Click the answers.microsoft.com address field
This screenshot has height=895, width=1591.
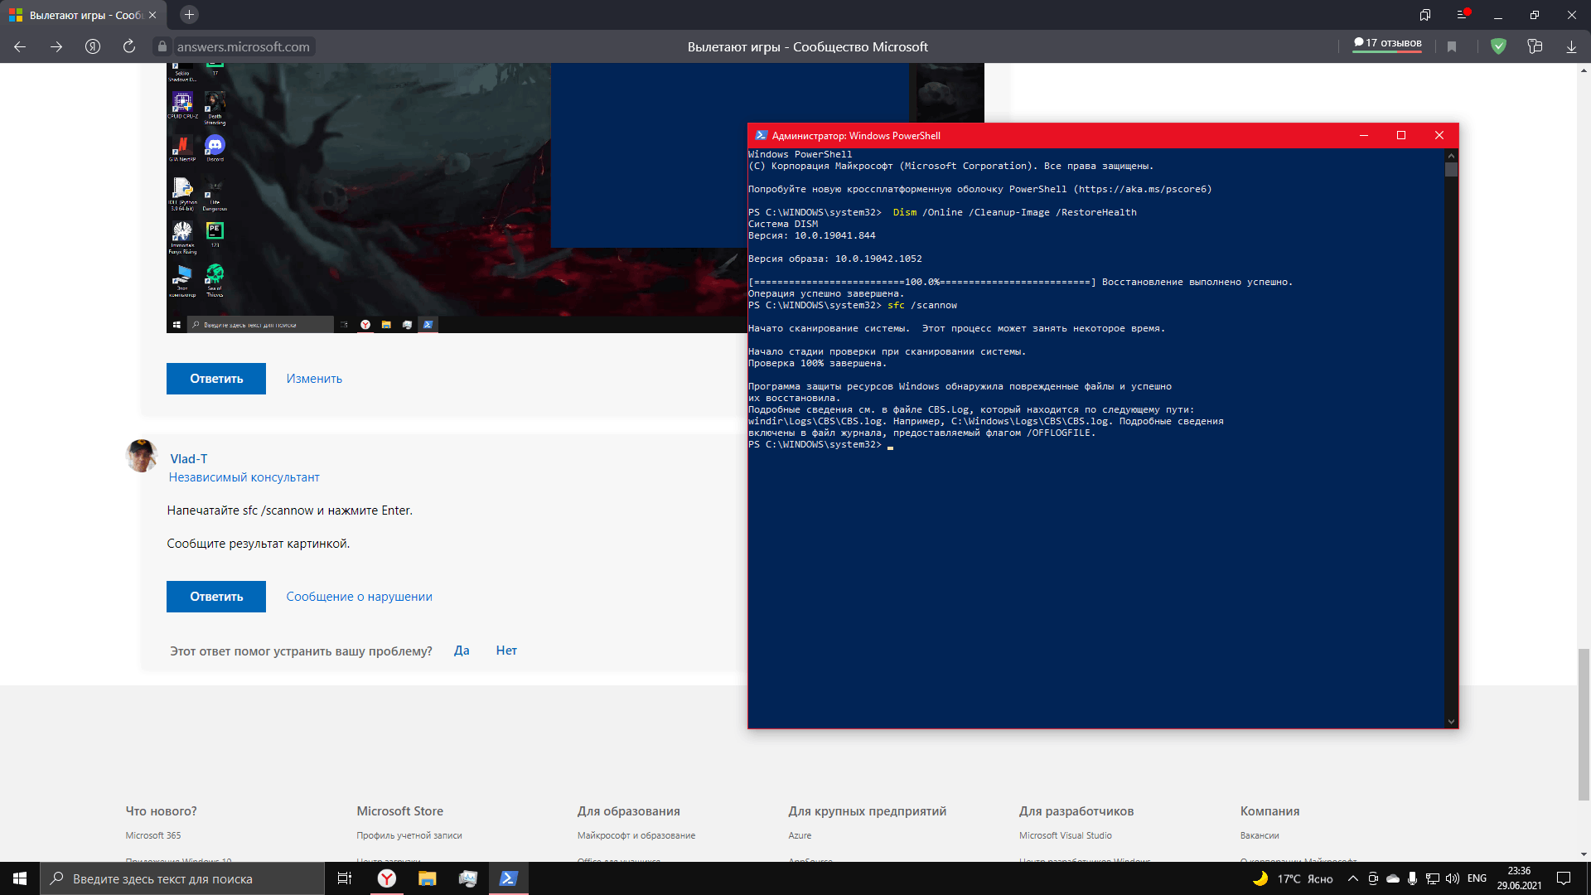[243, 47]
